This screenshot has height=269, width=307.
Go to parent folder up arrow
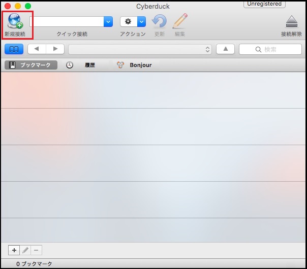[x=225, y=49]
